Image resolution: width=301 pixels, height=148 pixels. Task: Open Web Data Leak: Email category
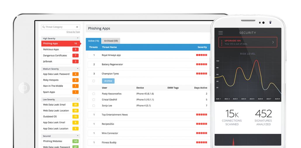[x=60, y=105]
